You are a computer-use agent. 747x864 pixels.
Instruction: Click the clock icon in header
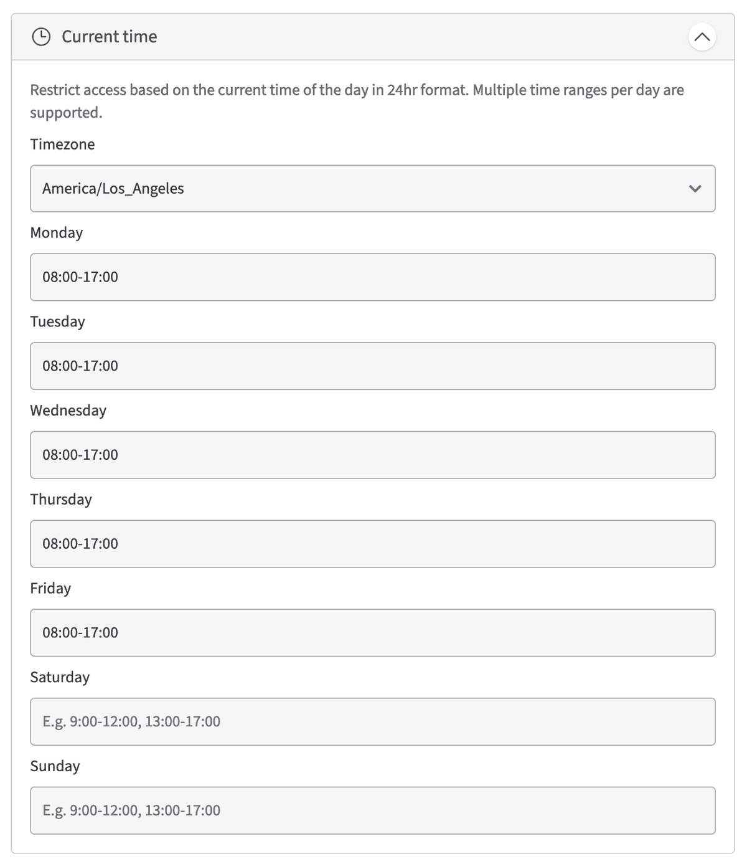point(41,37)
